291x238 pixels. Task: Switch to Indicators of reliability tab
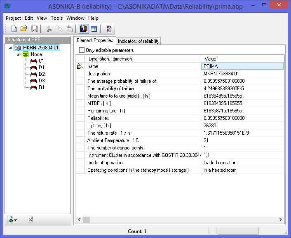click(x=138, y=41)
